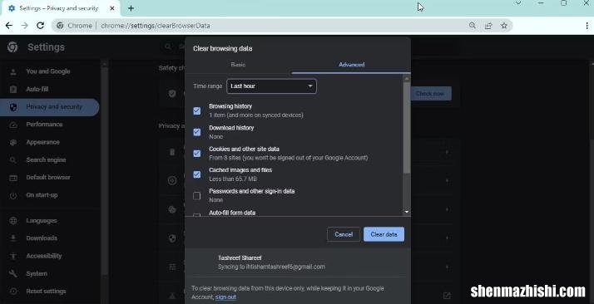Uncheck Cached images and files checkbox
The image size is (594, 304).
(x=197, y=174)
